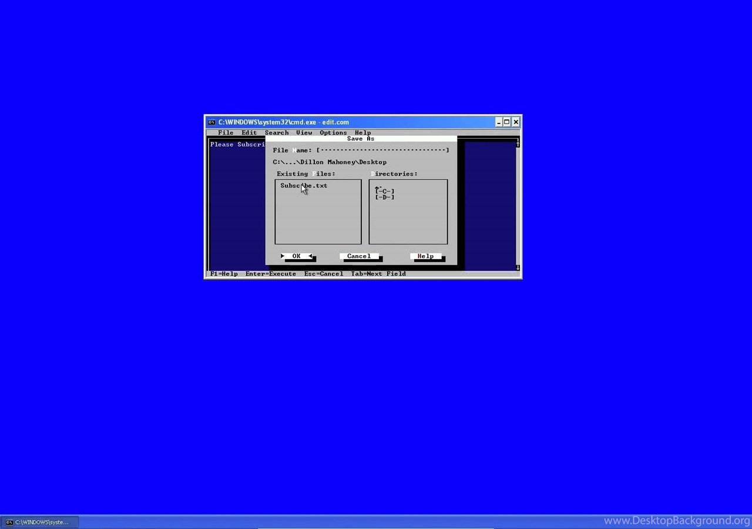Select Subscribe.txt in Existing Files
The image size is (752, 529).
click(304, 186)
